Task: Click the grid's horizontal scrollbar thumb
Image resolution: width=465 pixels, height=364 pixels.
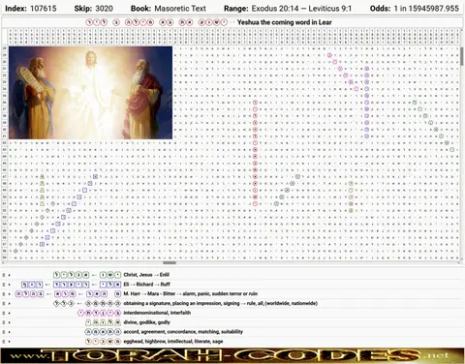Action: (170, 262)
